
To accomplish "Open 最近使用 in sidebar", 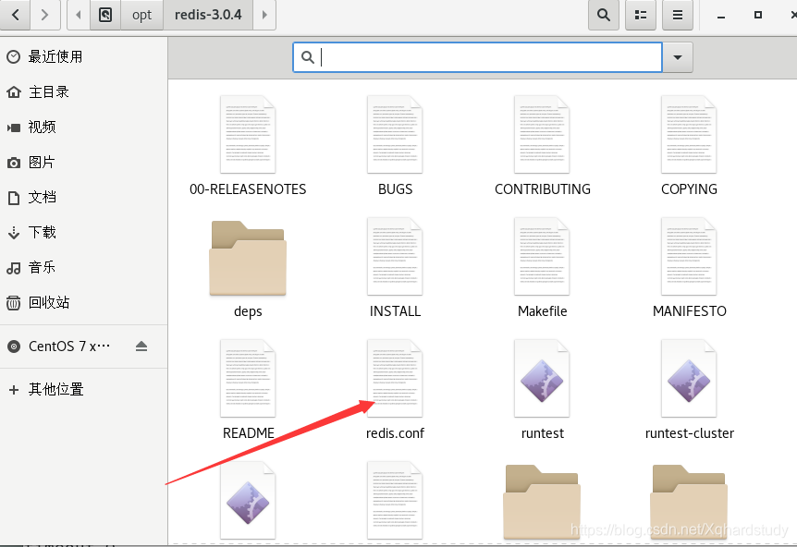I will (83, 56).
